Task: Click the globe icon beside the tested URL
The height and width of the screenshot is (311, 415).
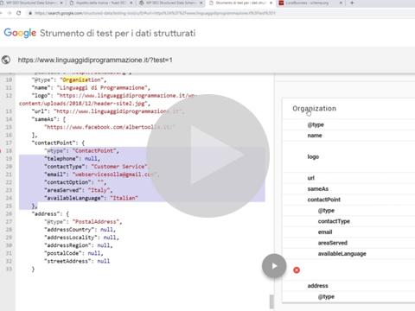Action: click(6, 60)
